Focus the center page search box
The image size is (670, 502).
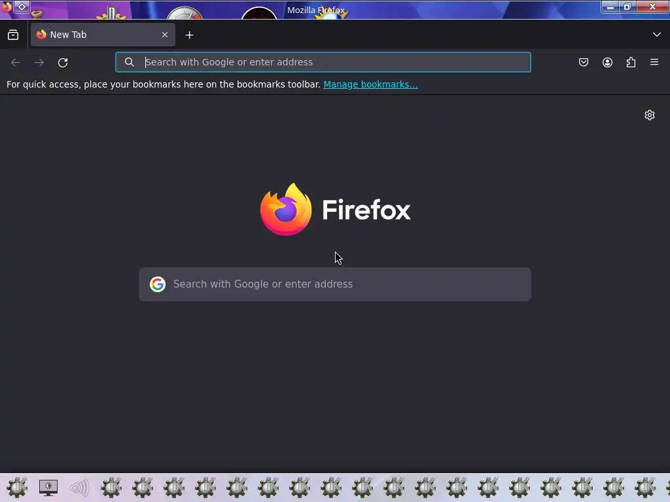tap(335, 284)
